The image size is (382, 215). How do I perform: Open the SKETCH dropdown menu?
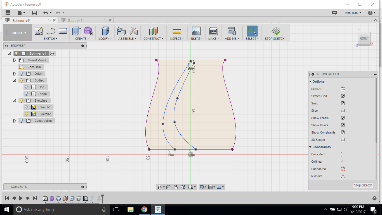click(x=50, y=39)
